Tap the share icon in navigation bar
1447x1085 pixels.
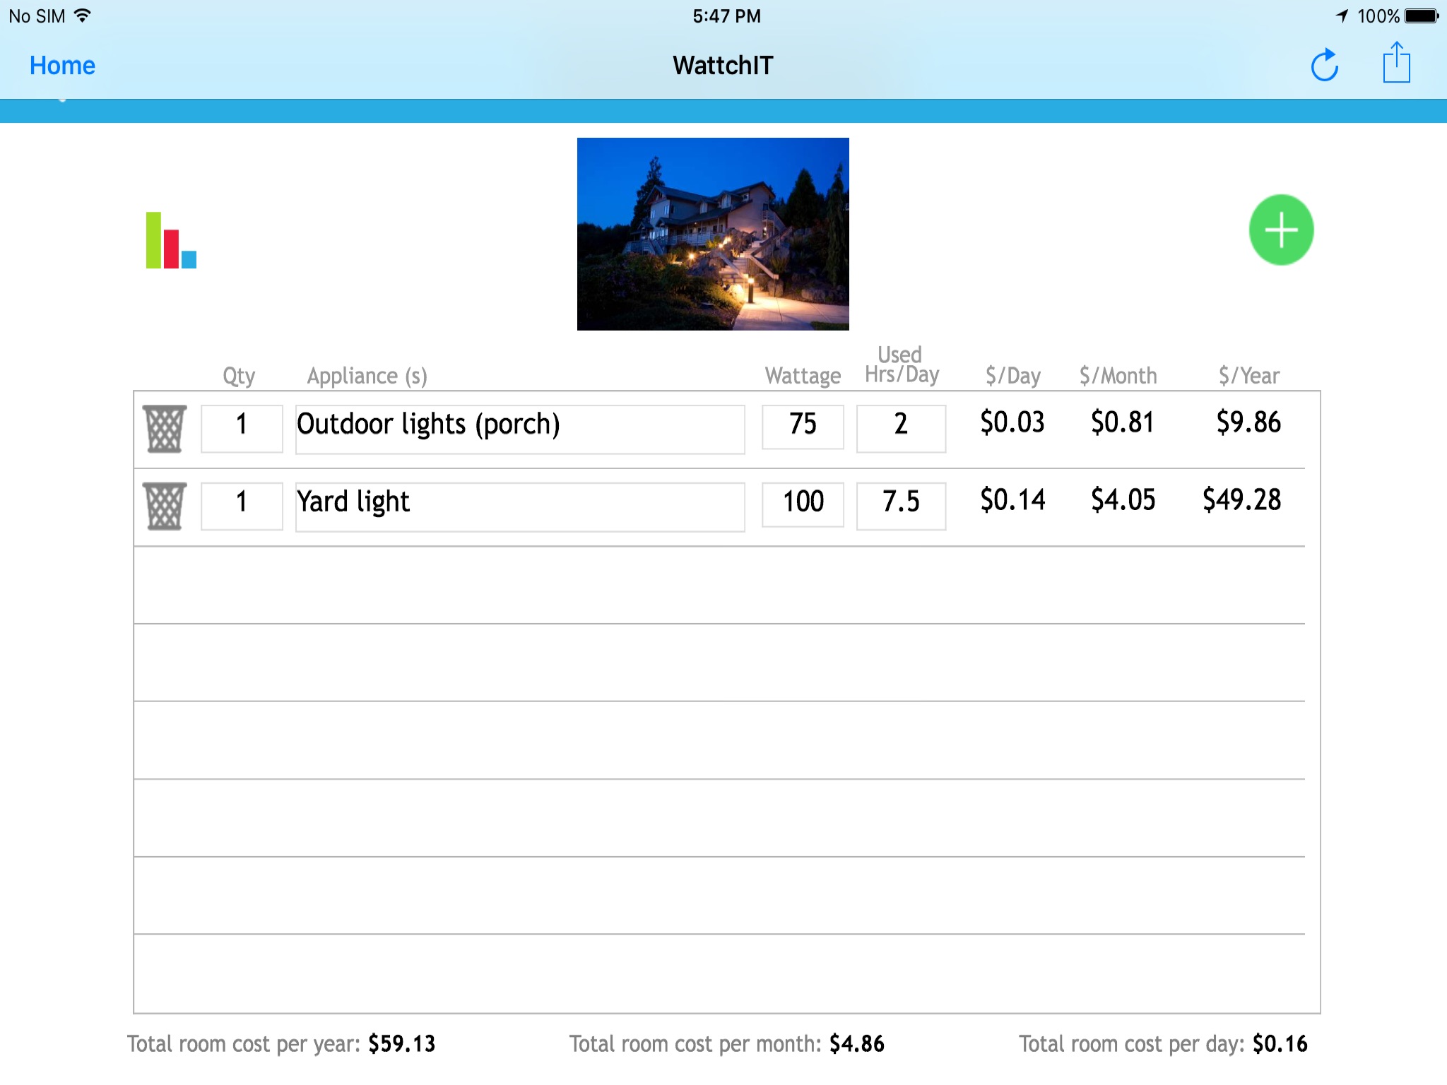(x=1396, y=64)
